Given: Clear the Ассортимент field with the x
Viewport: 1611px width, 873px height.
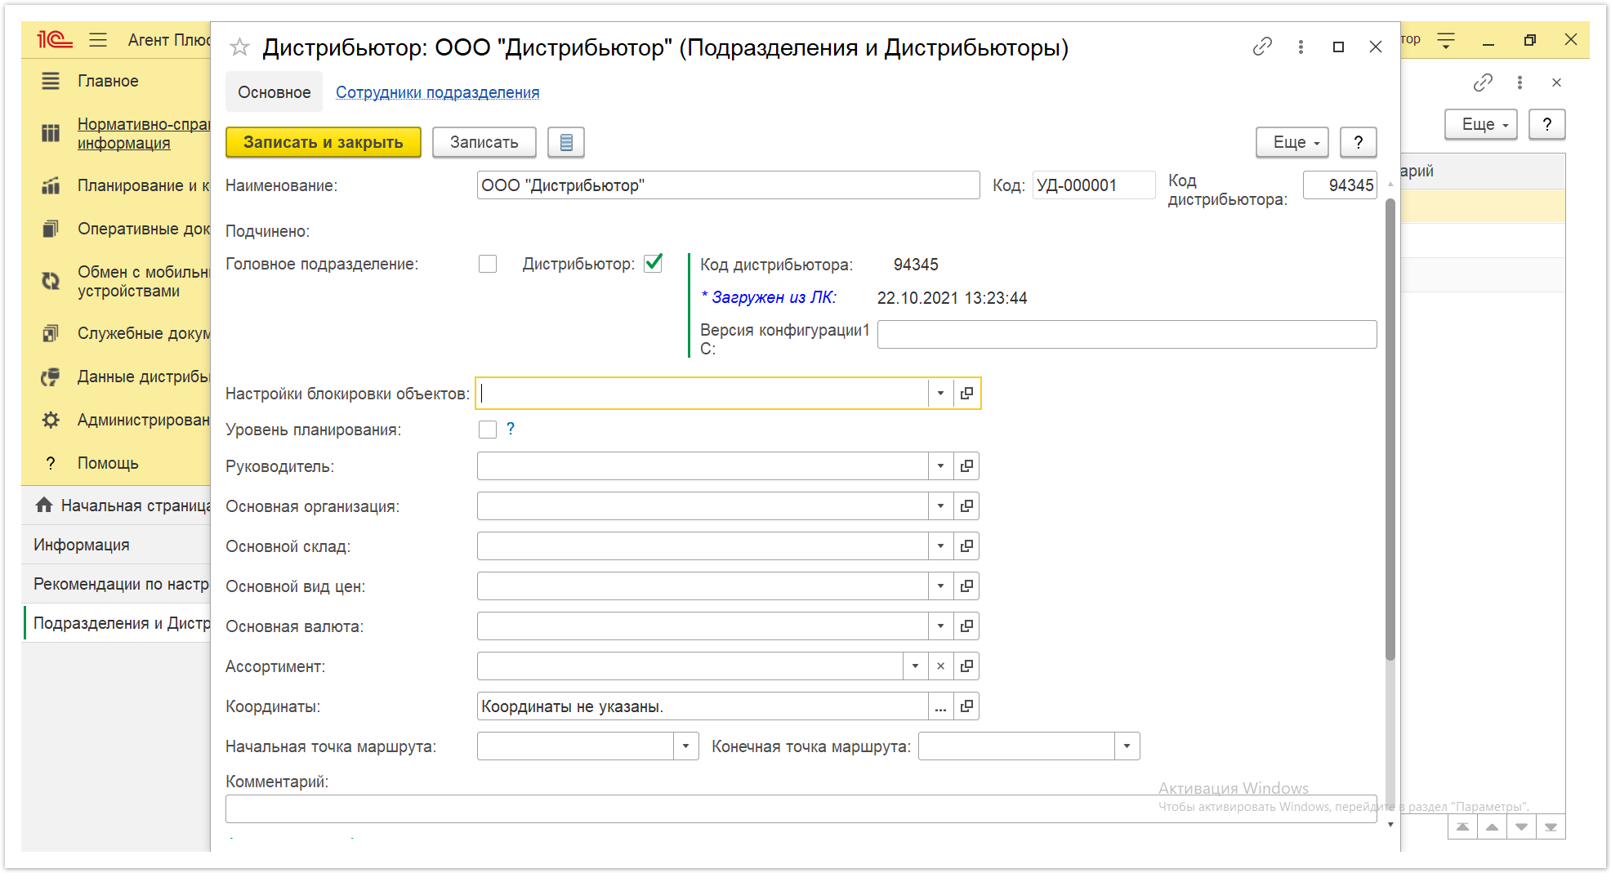Looking at the screenshot, I should (940, 666).
